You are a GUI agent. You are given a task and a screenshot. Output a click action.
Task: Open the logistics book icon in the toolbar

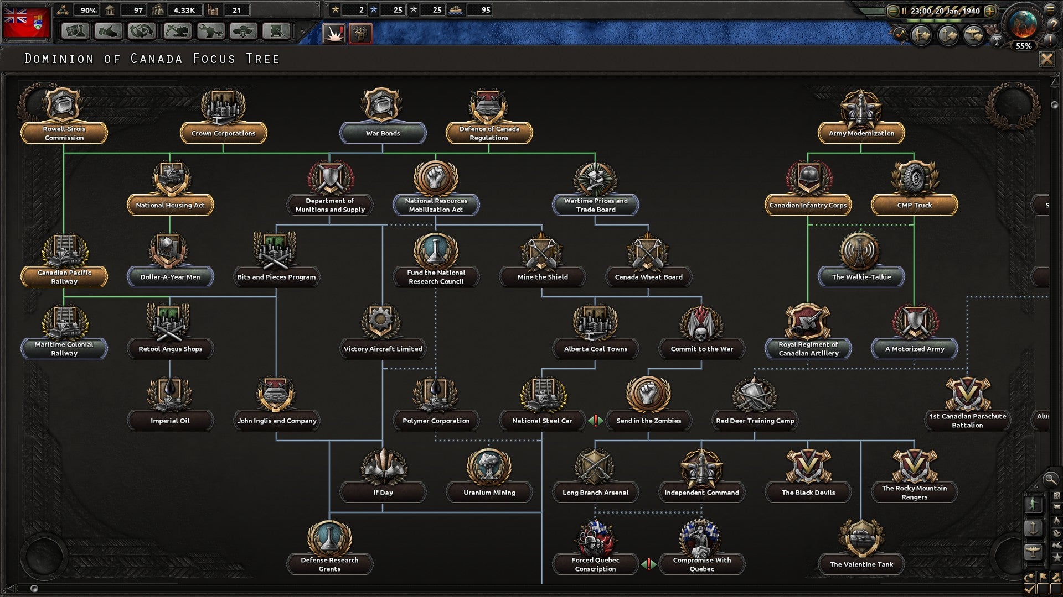(278, 32)
